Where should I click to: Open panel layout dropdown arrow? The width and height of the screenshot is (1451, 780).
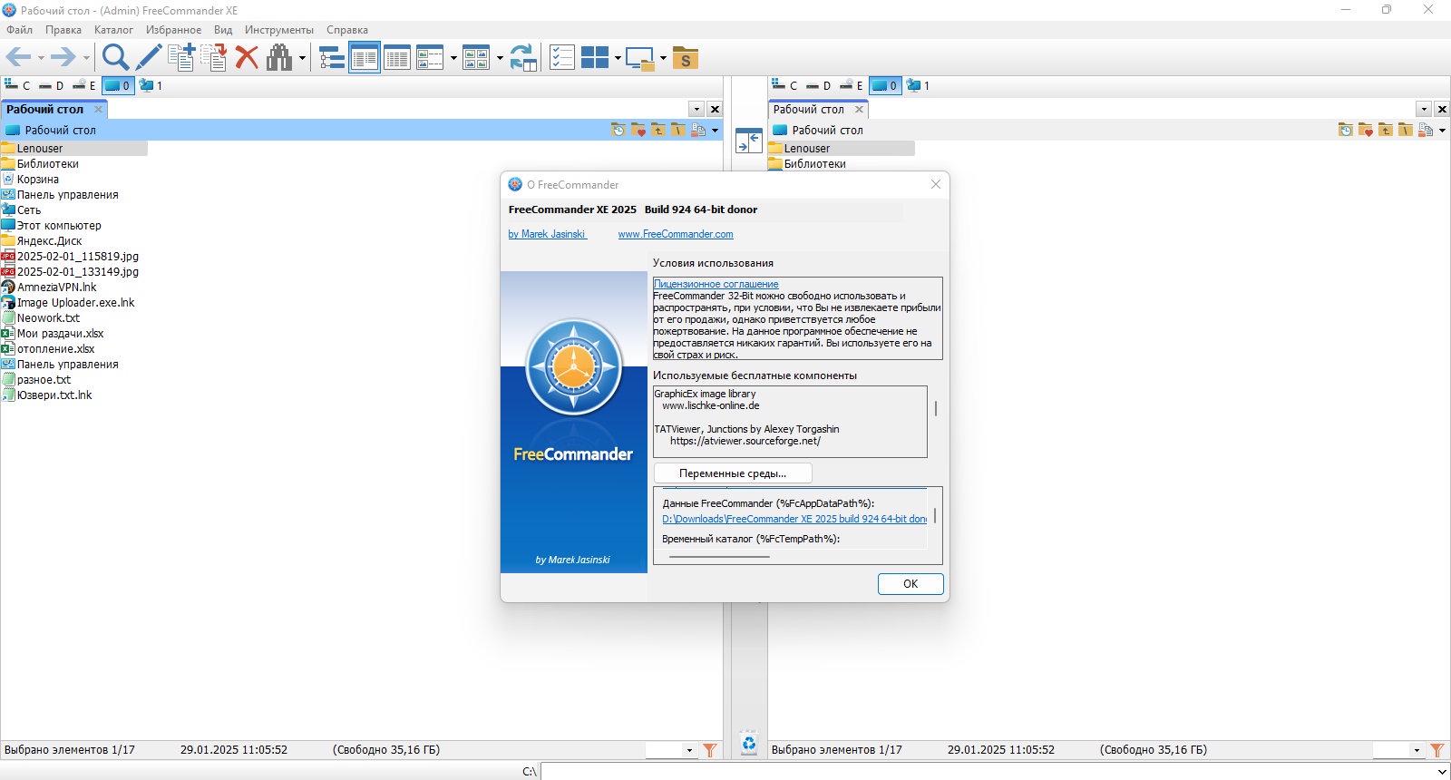click(618, 59)
